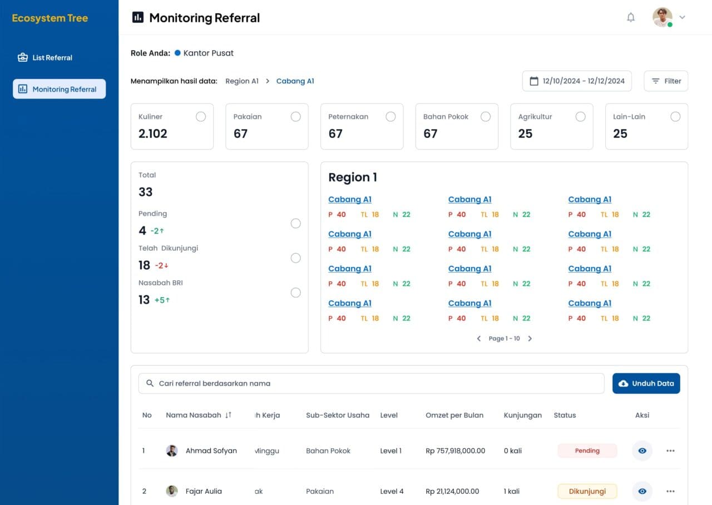
Task: Select the Nasabah BRI radio button
Action: [295, 292]
